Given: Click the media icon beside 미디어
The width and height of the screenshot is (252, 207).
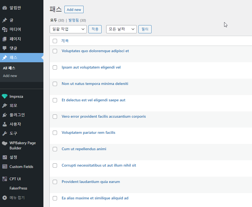Looking at the screenshot, I should tap(5, 29).
